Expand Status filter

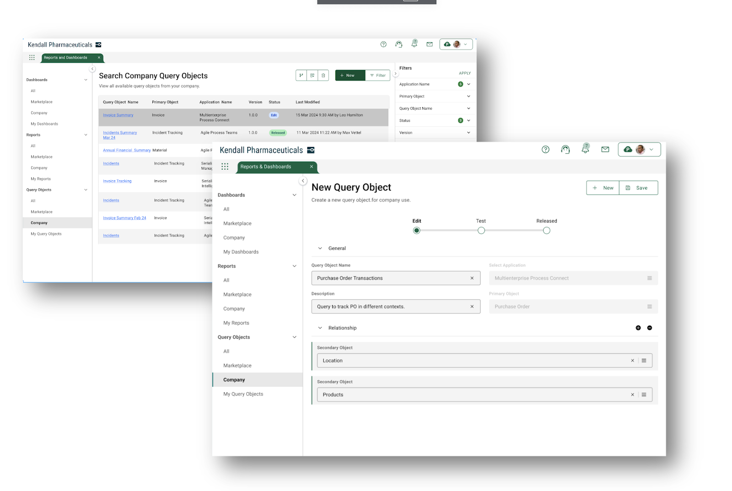(468, 120)
